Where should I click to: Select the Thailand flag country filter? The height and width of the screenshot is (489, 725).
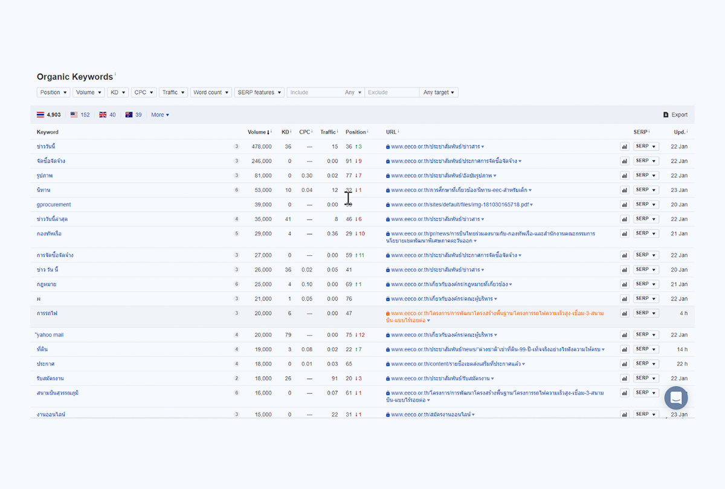point(49,115)
